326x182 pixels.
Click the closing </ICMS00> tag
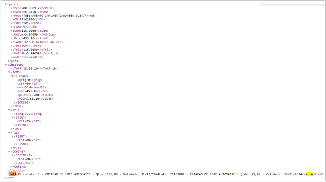click(x=22, y=103)
